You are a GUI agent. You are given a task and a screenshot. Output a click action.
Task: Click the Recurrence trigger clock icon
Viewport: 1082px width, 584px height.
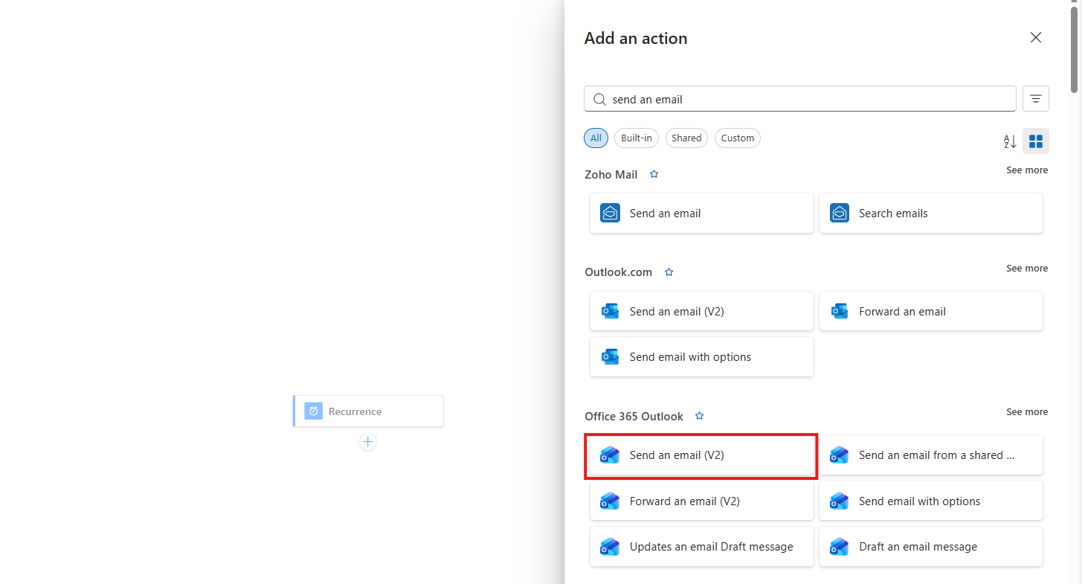pos(314,411)
